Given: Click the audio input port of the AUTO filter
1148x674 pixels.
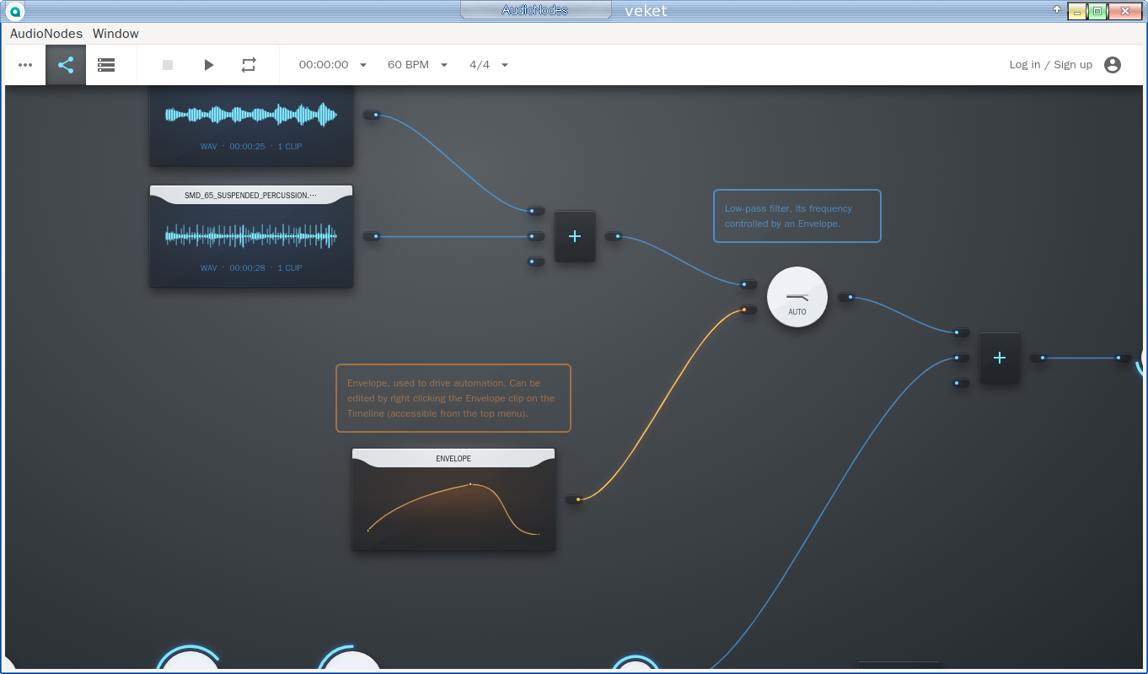Looking at the screenshot, I should coord(748,284).
